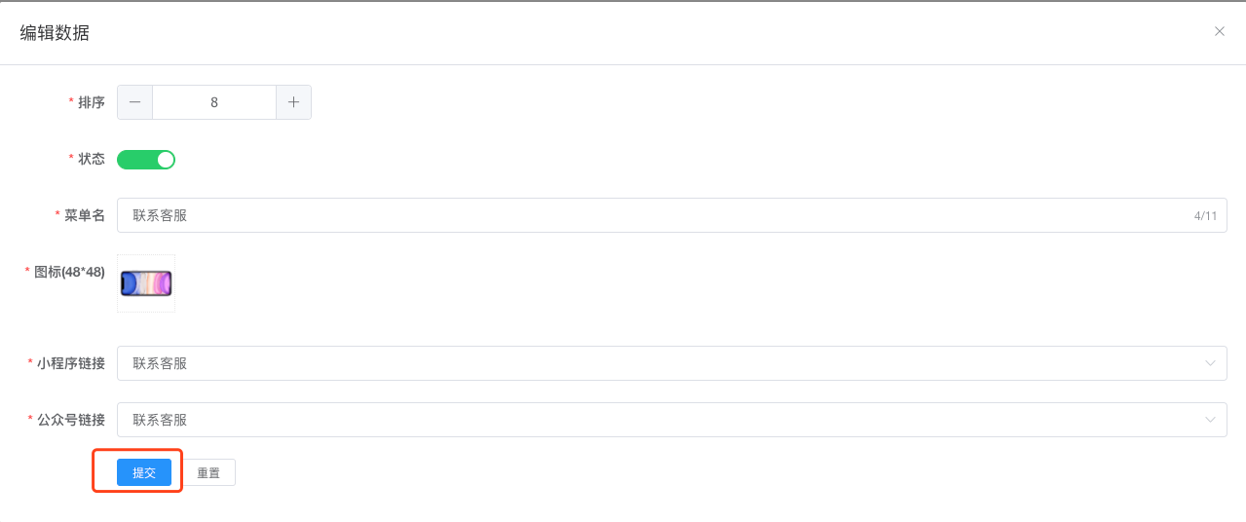The height and width of the screenshot is (522, 1246).
Task: Toggle the green 状态 switch off
Action: (x=146, y=159)
